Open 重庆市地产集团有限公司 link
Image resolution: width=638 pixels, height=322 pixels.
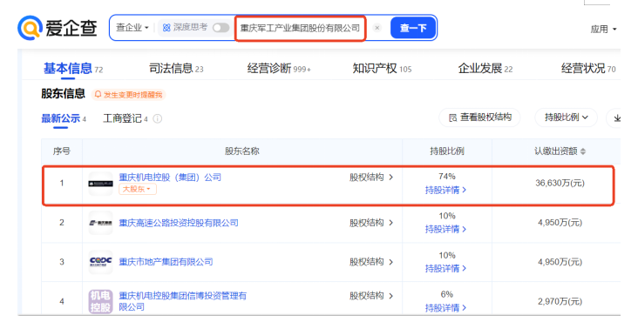coord(166,262)
